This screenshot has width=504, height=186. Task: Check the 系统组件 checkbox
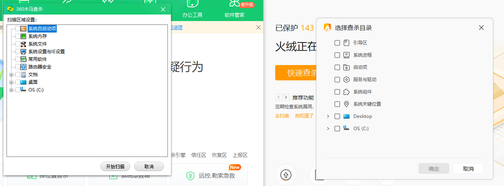[337, 92]
